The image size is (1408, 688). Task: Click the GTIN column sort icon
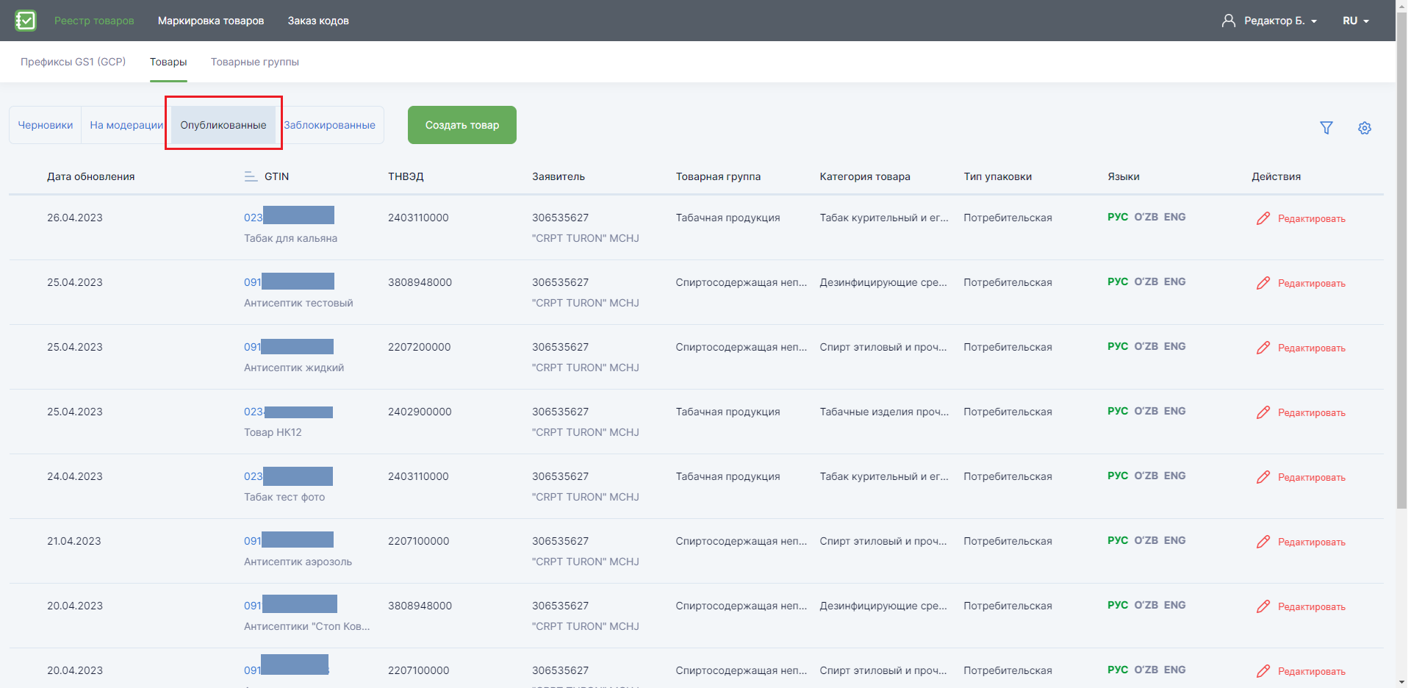251,176
